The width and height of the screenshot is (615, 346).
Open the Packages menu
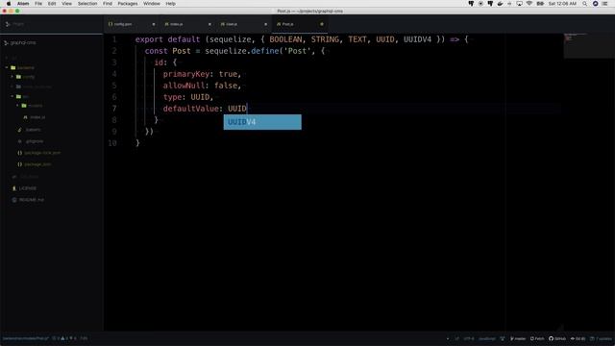(x=128, y=4)
